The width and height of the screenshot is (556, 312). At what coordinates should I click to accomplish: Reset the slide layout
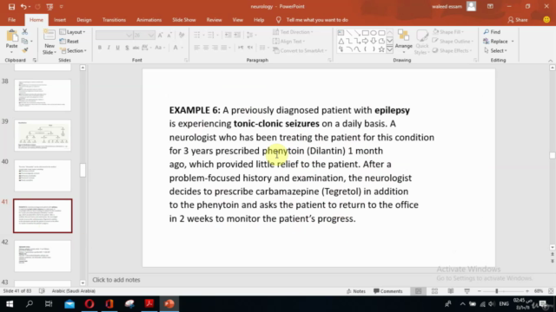69,42
